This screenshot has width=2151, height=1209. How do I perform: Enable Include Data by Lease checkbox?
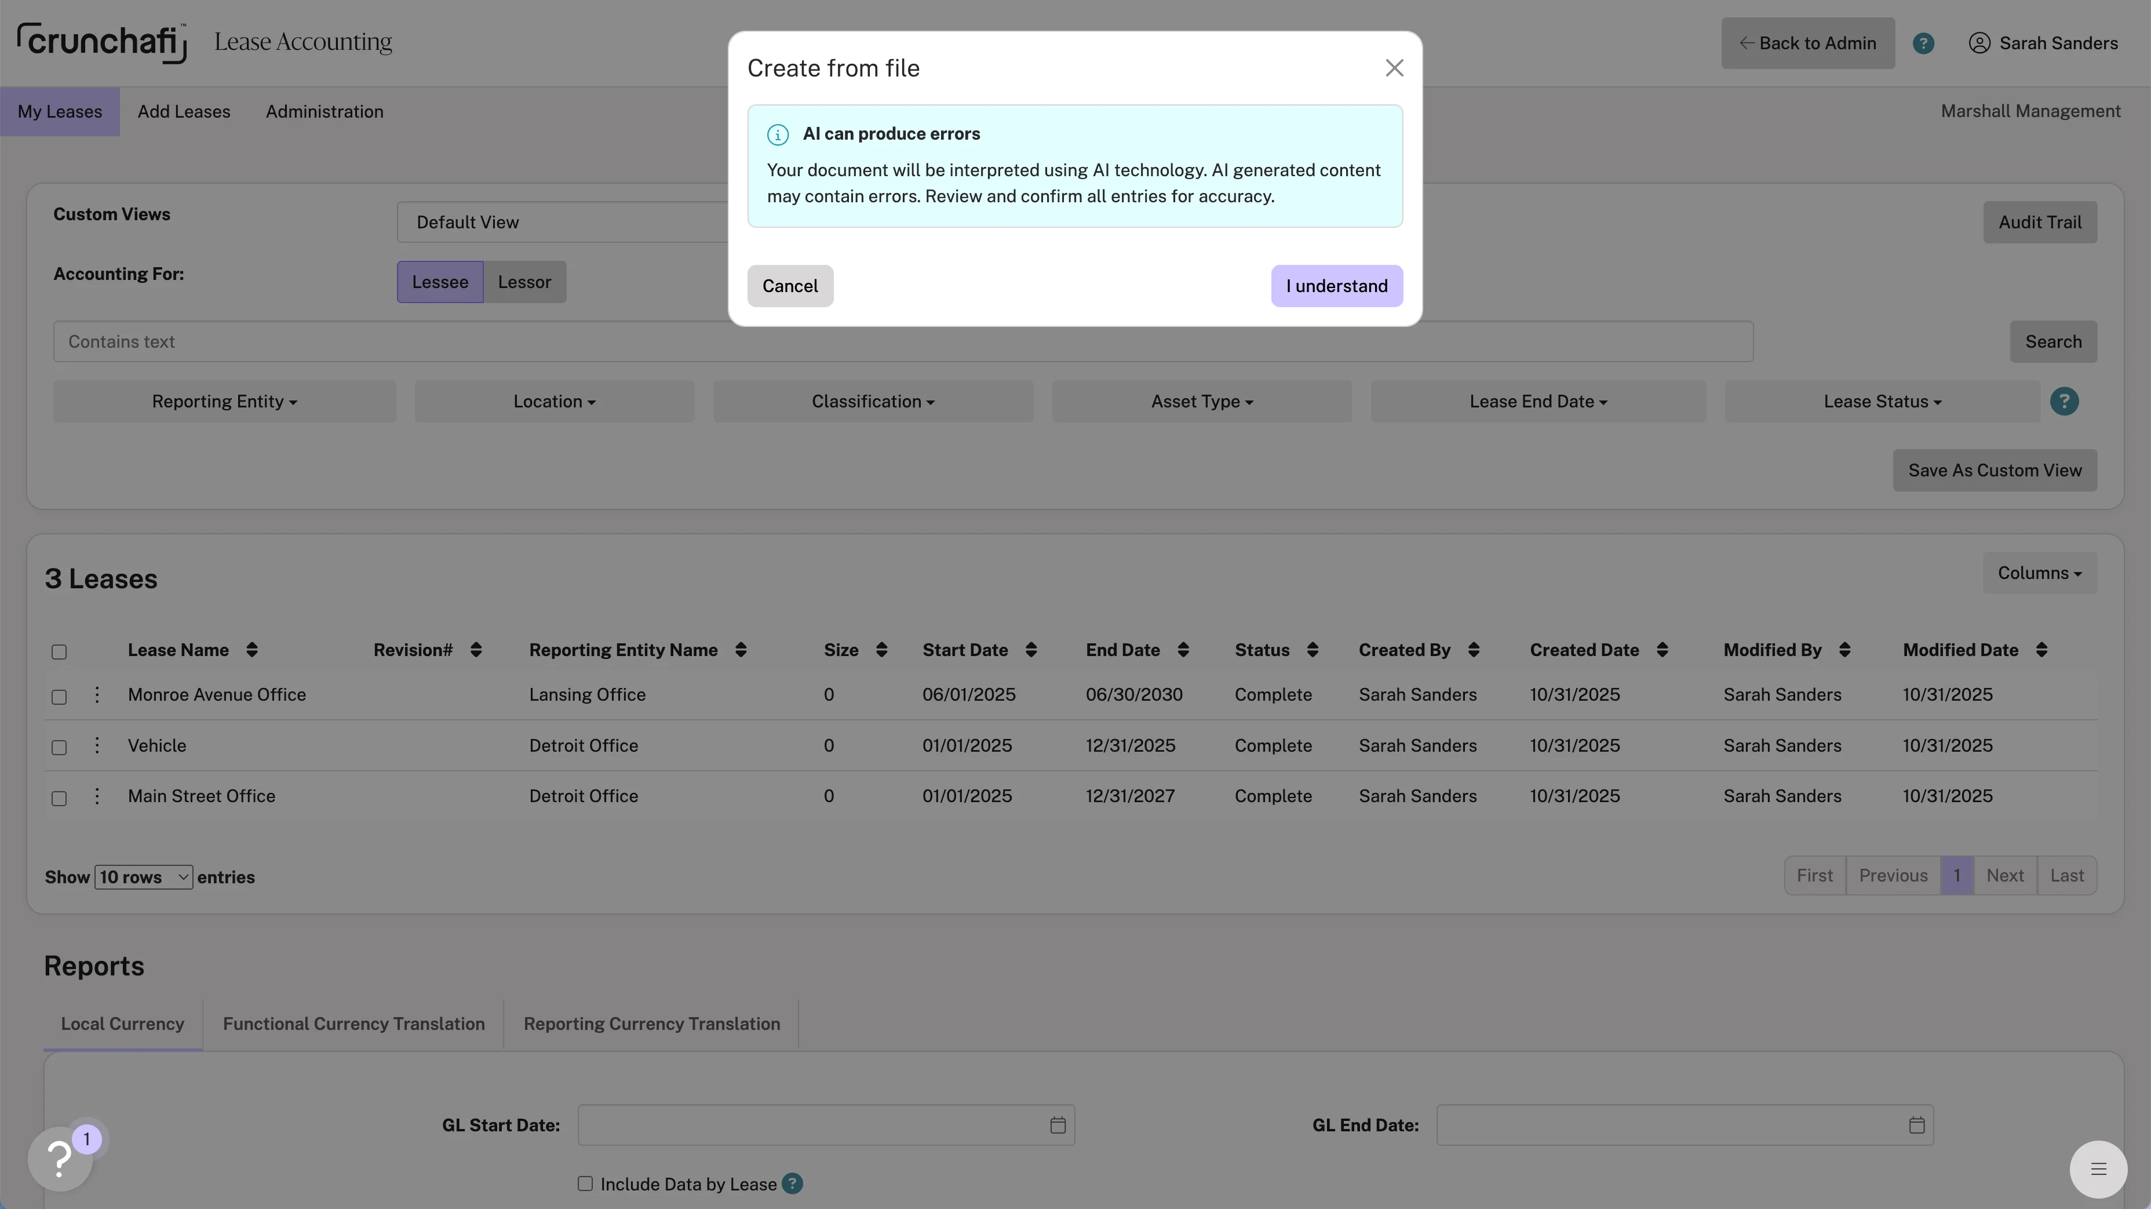pyautogui.click(x=585, y=1184)
